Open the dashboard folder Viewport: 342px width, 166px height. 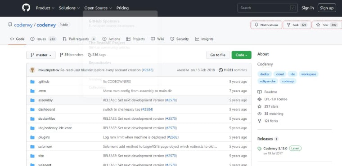pyautogui.click(x=46, y=109)
